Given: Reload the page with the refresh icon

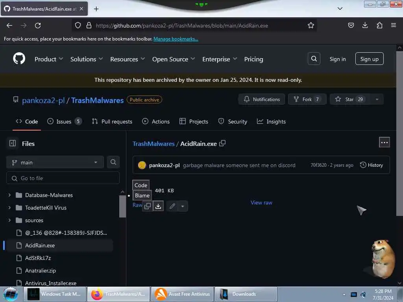Looking at the screenshot, I should click(x=38, y=26).
